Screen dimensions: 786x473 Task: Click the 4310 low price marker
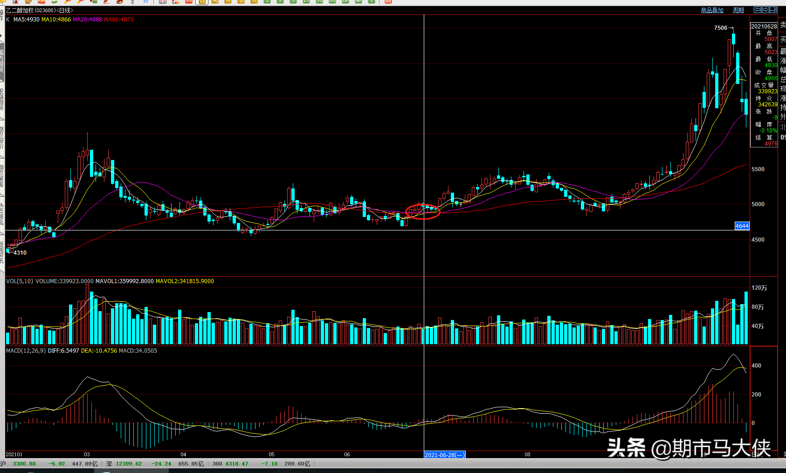pyautogui.click(x=20, y=253)
